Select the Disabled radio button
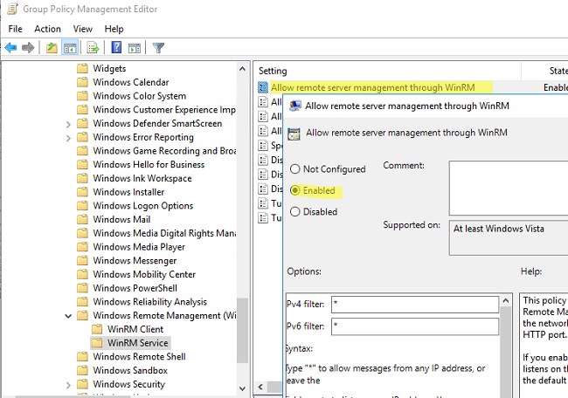The height and width of the screenshot is (398, 568). tap(295, 212)
